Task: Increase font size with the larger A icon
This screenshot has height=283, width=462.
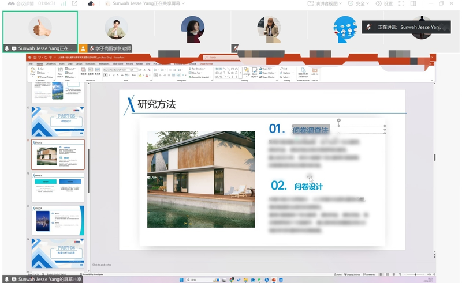Action: click(x=140, y=70)
